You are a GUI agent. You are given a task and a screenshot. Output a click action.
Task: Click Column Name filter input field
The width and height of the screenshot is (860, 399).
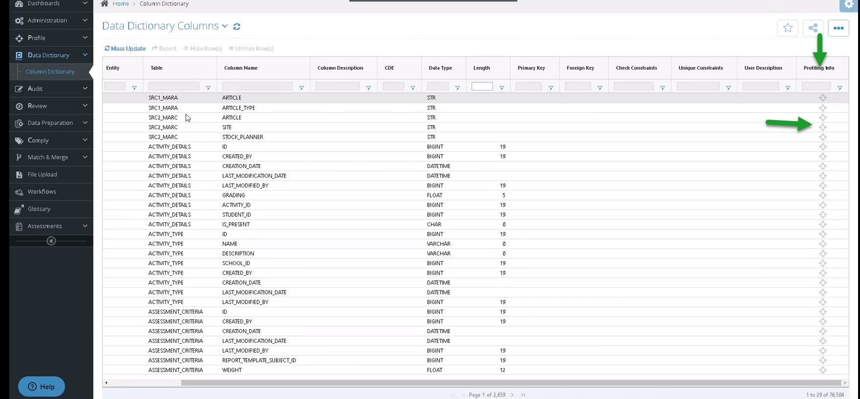tap(257, 86)
